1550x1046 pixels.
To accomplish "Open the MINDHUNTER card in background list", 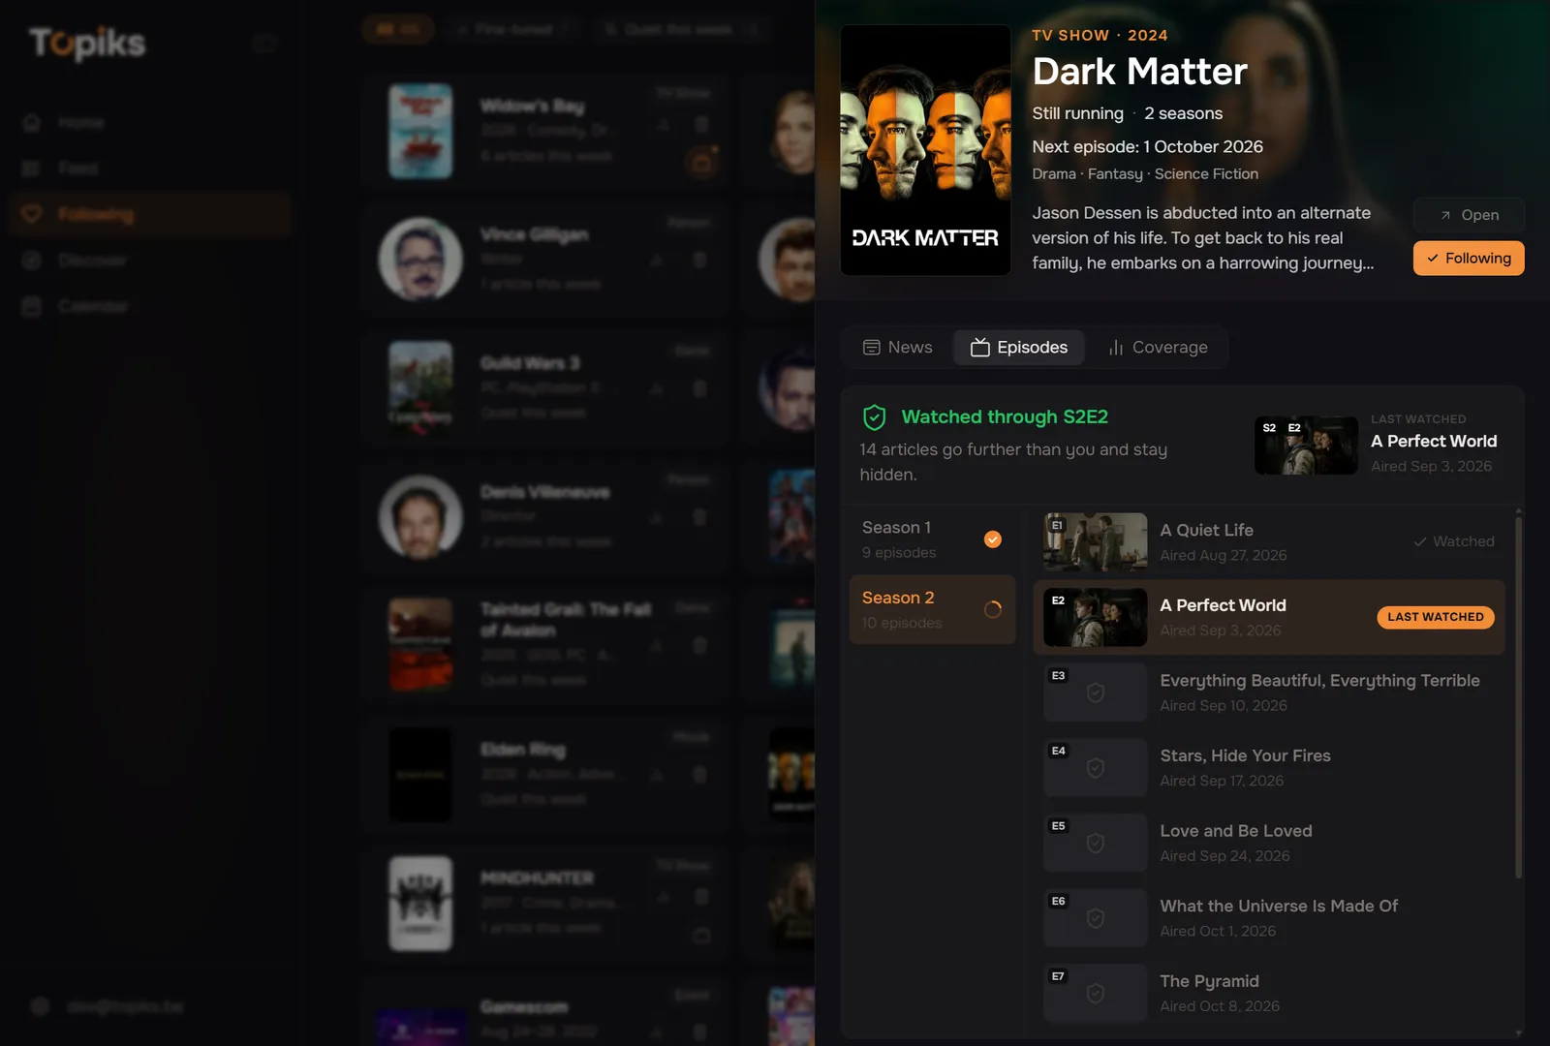I will coord(544,903).
